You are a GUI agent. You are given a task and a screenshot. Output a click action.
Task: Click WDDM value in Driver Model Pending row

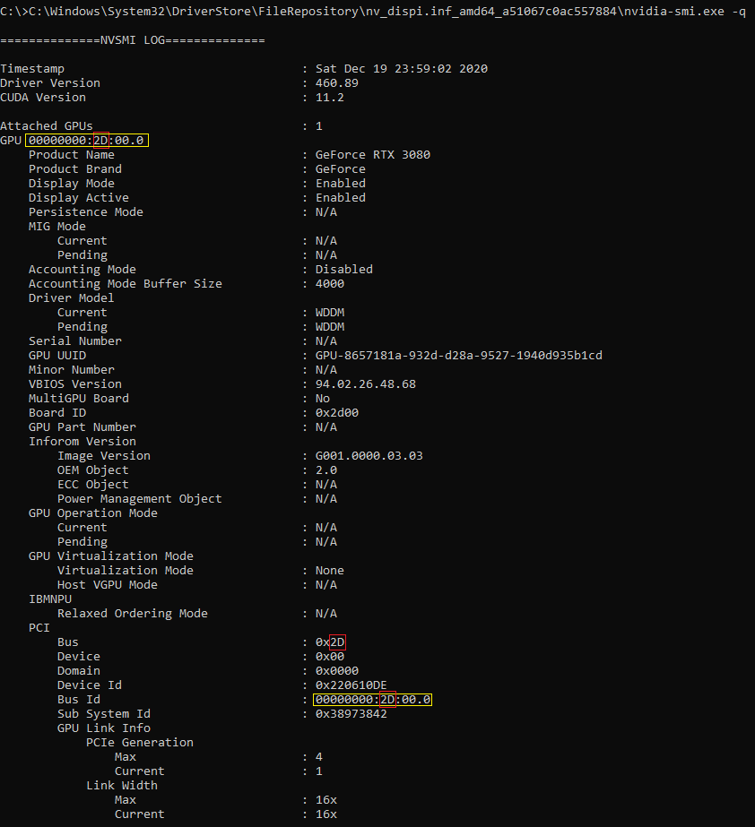coord(329,326)
